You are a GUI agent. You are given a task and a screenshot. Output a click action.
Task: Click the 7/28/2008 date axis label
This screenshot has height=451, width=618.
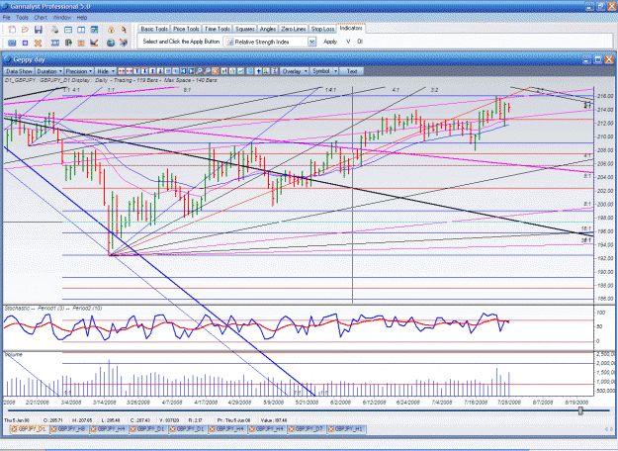[507, 403]
